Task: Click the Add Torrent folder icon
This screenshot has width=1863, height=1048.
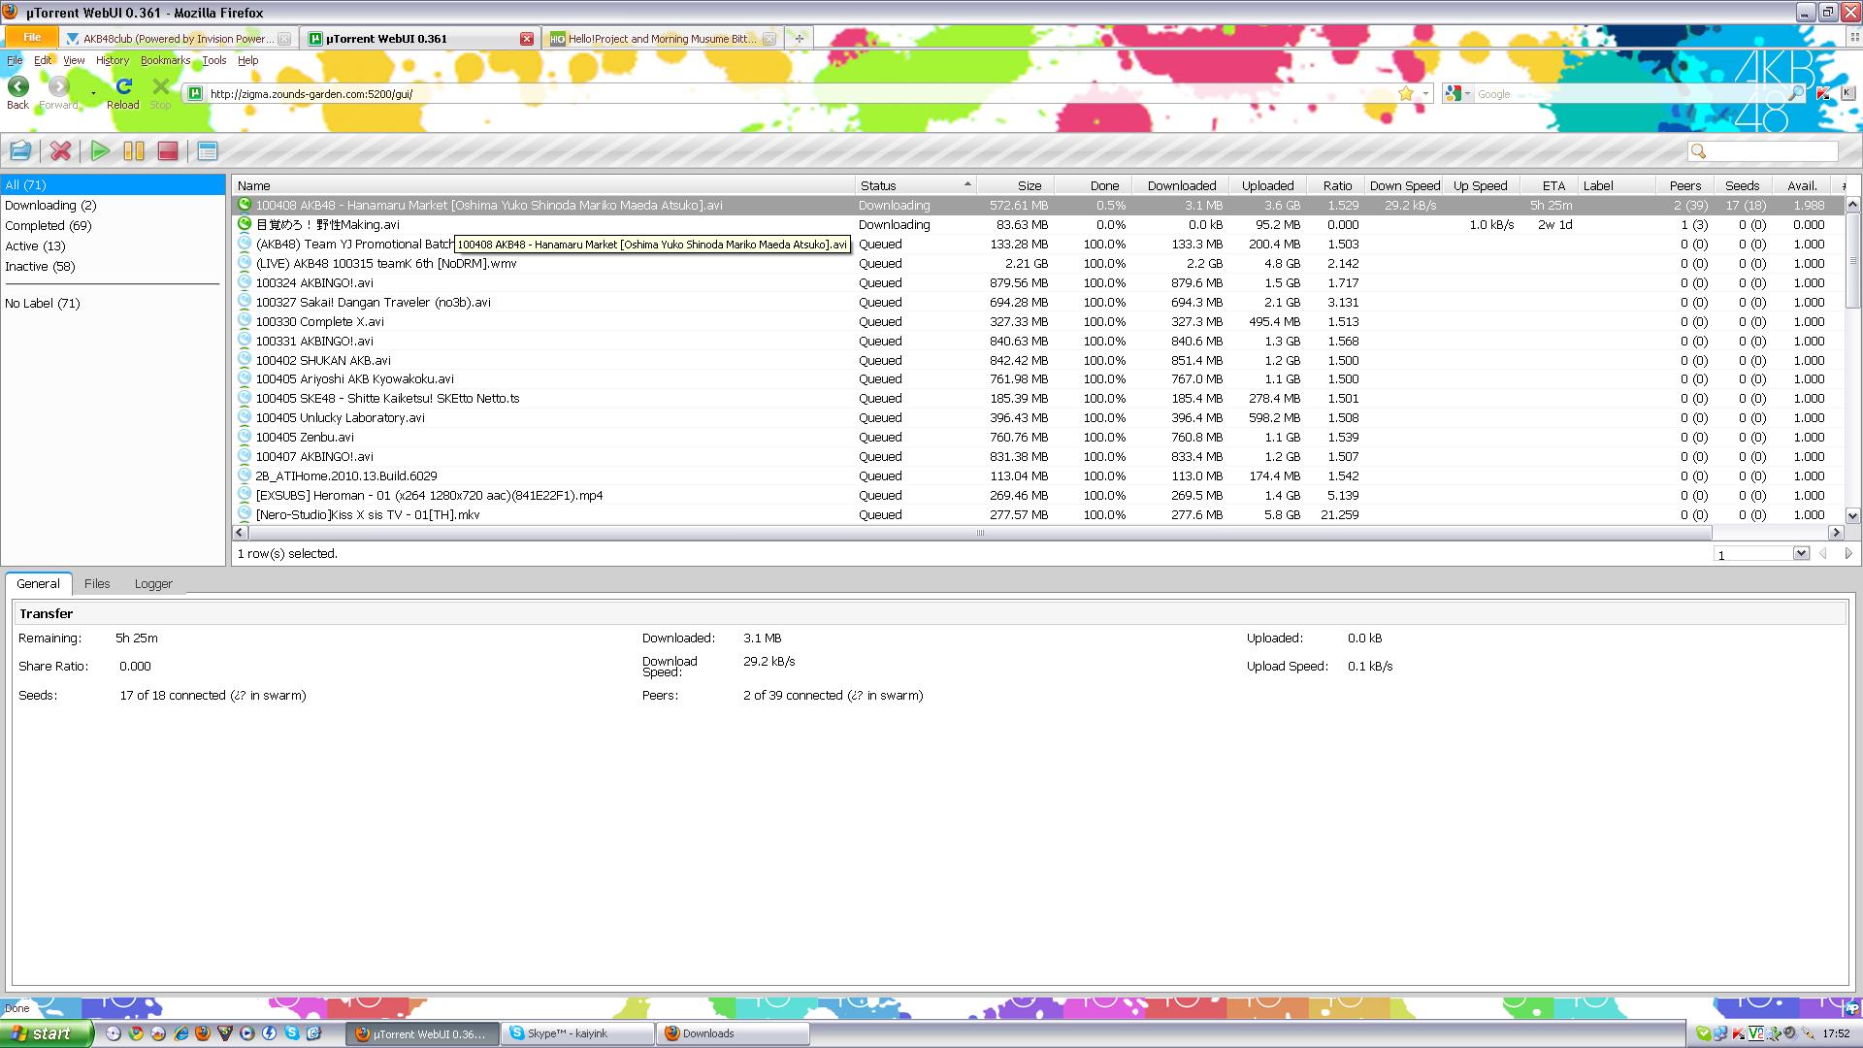Action: pyautogui.click(x=20, y=150)
